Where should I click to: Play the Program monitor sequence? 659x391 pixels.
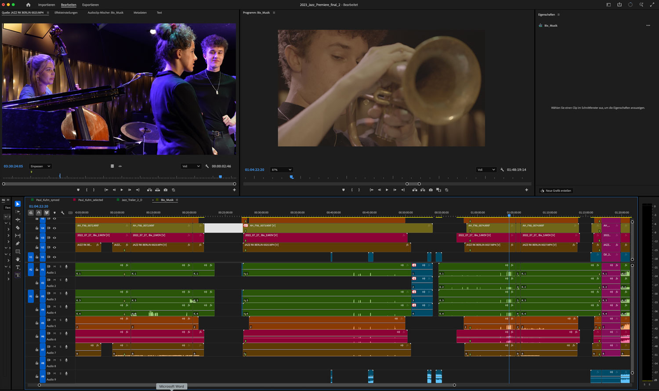[387, 190]
